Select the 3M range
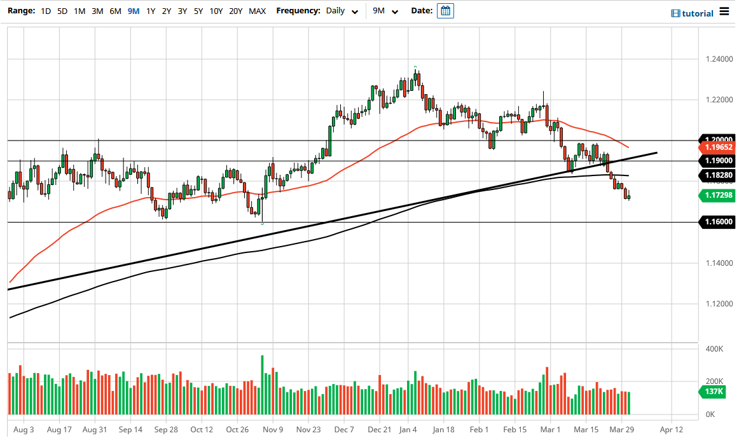 tap(97, 11)
